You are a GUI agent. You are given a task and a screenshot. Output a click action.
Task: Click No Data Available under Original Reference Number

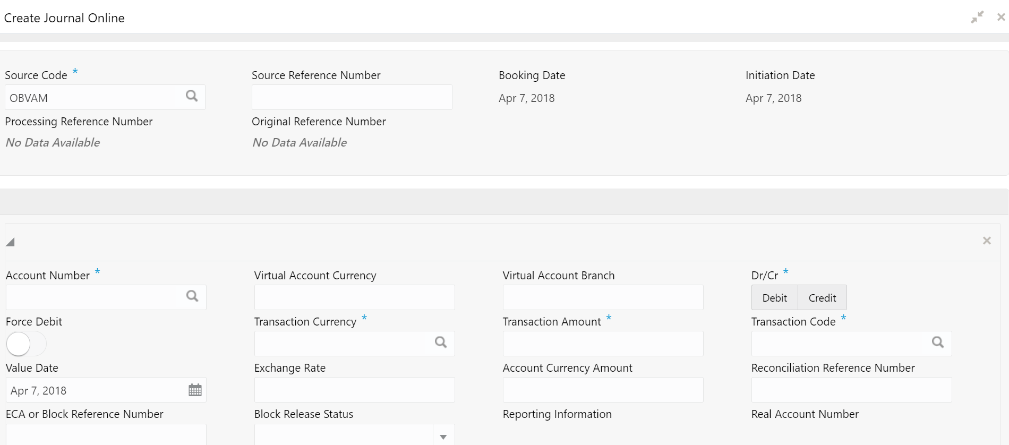(300, 142)
